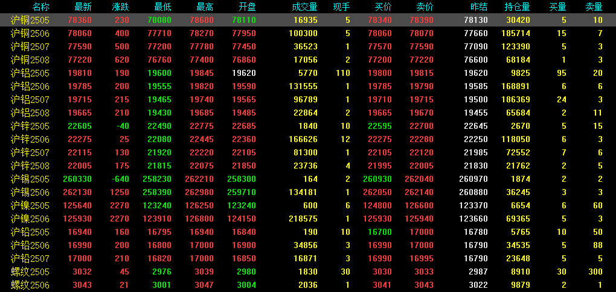The height and width of the screenshot is (292, 616).
Task: Click latest price 78360 of 沪铜2505
Action: pos(80,20)
